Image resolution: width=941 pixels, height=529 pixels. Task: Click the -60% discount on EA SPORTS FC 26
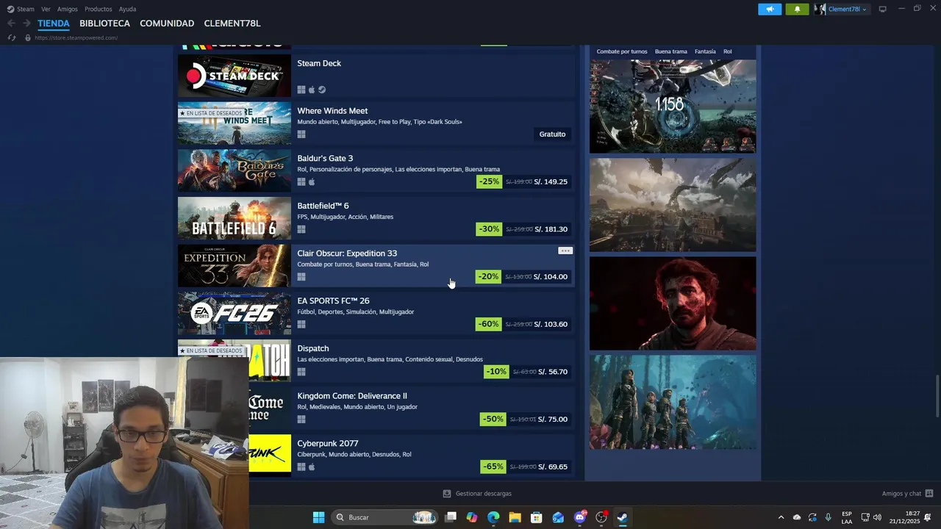(489, 324)
